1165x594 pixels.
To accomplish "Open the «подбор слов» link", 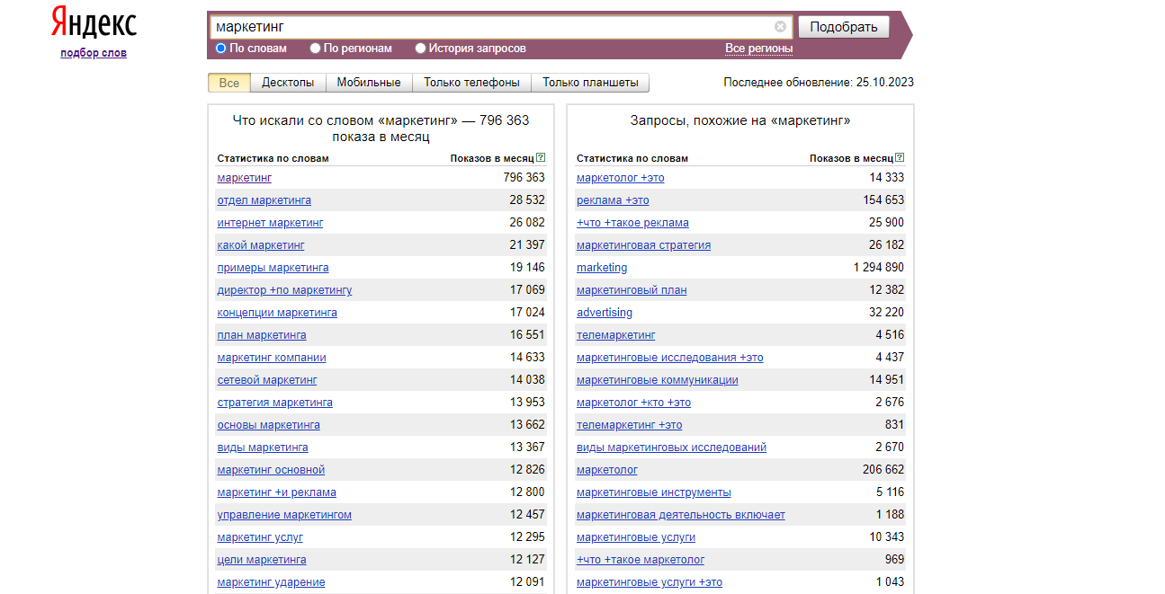I will point(94,53).
